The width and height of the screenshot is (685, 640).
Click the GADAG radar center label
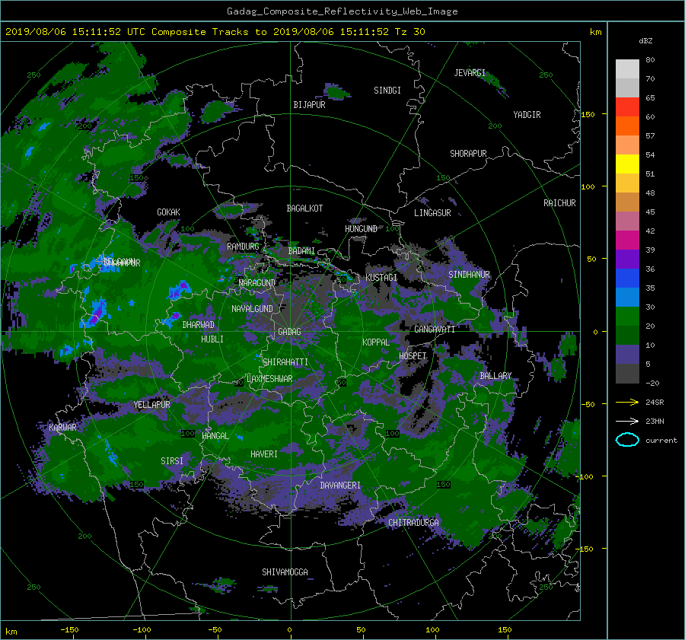[x=289, y=332]
